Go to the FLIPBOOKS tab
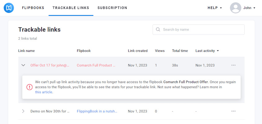Viewport: 262px width, 124px height. [33, 8]
